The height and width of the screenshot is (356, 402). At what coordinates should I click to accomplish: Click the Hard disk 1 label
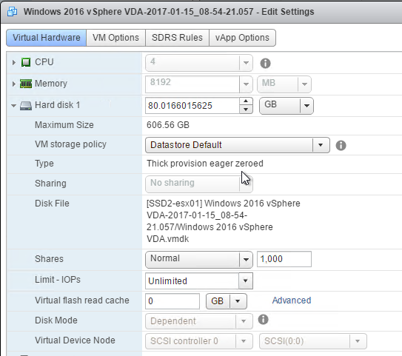(58, 105)
